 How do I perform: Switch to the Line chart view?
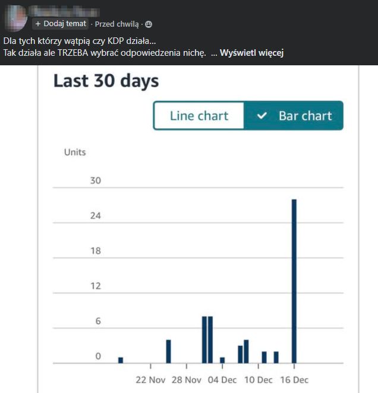click(199, 116)
